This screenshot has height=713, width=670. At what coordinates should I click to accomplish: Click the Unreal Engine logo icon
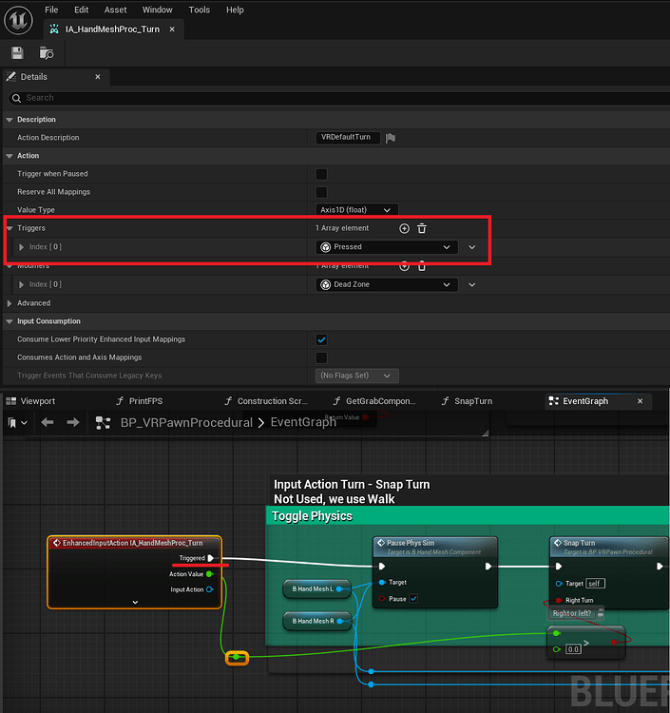point(19,20)
